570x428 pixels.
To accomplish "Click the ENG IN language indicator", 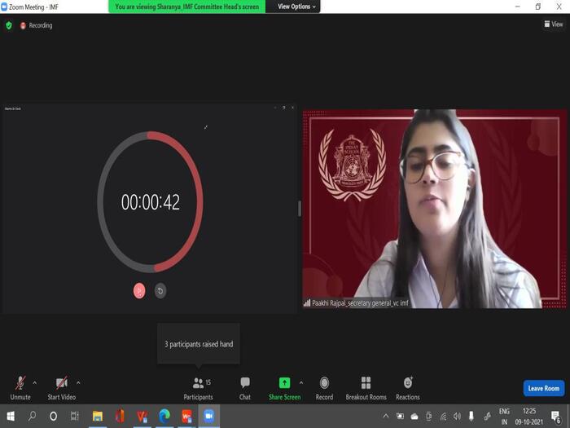I will (504, 417).
